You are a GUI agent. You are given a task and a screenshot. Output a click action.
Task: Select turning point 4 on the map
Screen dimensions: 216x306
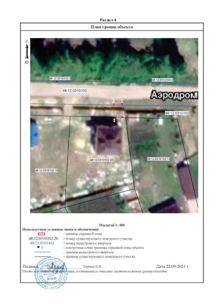tap(114, 117)
